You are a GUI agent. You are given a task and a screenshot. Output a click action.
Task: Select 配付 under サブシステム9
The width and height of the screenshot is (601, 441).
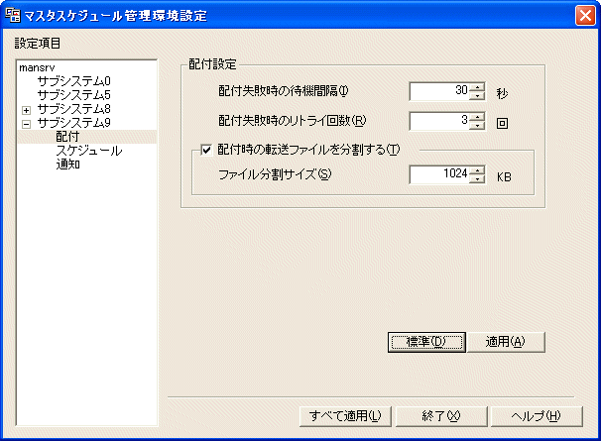click(x=67, y=137)
